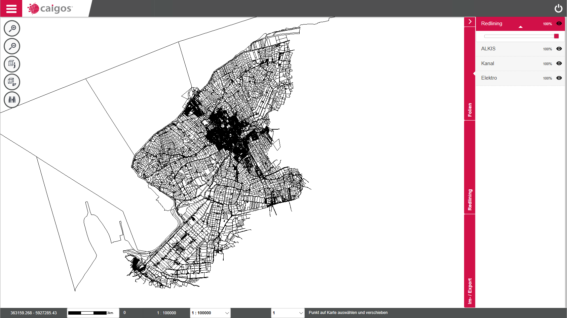The width and height of the screenshot is (567, 318).
Task: Toggle the Elektro layer eye icon
Action: 559,78
